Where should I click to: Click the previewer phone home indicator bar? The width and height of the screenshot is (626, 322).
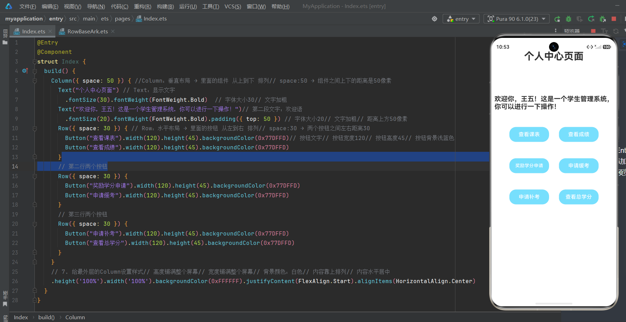(554, 304)
